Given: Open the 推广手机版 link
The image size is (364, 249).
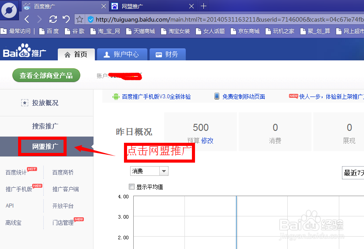Looking at the screenshot, I should click(19, 189).
